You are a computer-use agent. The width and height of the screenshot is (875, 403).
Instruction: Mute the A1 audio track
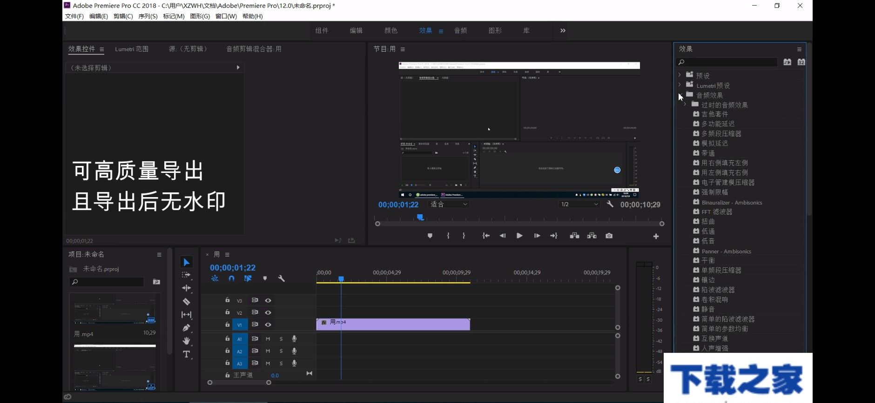[268, 339]
